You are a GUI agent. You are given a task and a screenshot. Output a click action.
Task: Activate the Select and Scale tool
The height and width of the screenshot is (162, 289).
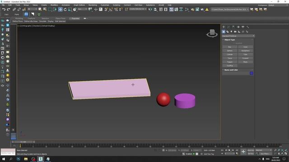click(70, 9)
